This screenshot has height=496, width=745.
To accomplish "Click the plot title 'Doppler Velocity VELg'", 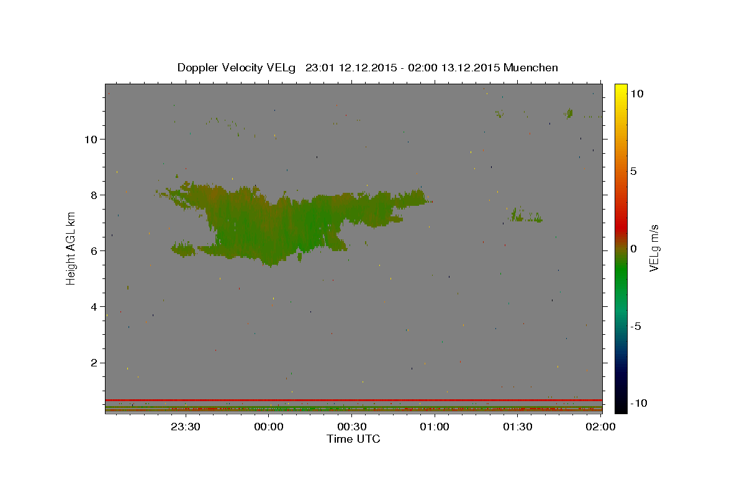I will [x=237, y=68].
